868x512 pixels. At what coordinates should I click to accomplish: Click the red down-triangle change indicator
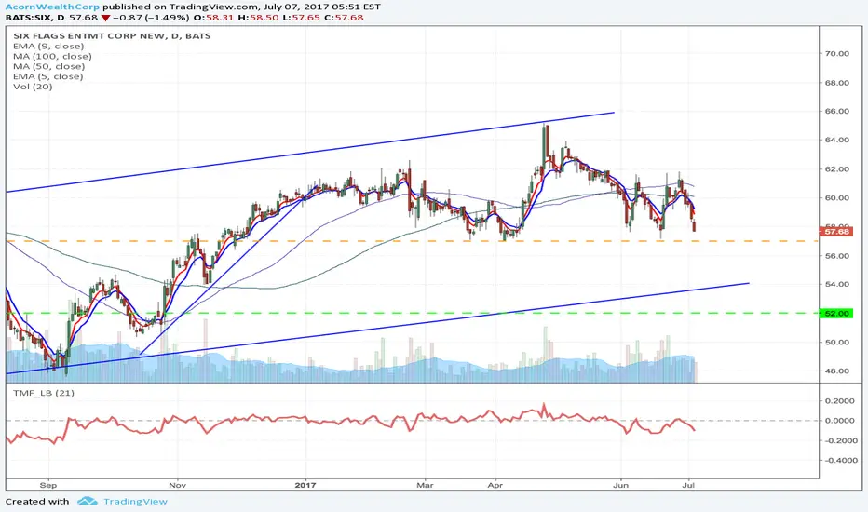tap(105, 18)
